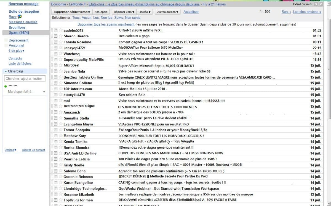The image size is (331, 206).
Task: Star the Sheron Dierdre message
Action: coord(61,36)
